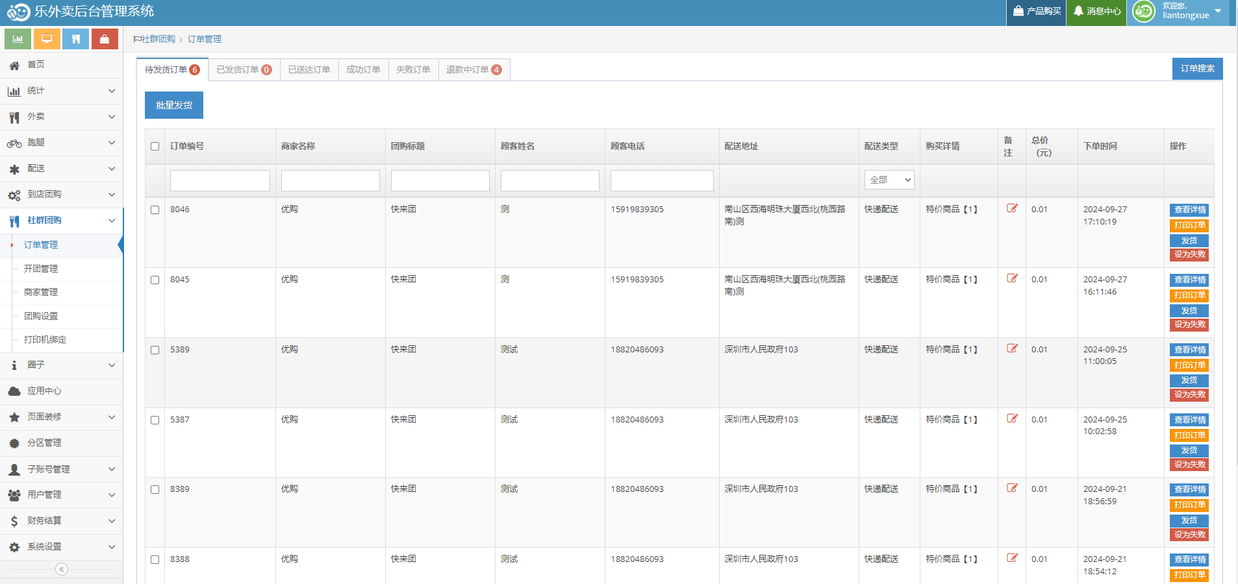Switch to the 已发货订单 tab
1238x584 pixels.
coord(244,69)
